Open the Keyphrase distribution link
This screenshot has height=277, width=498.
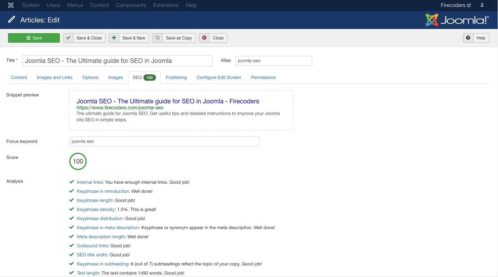100,218
